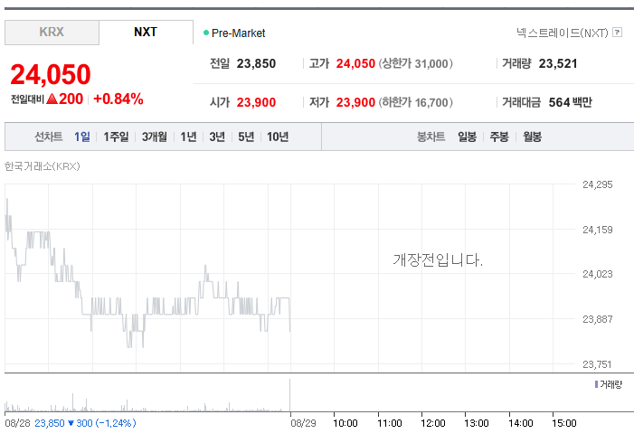
Task: Click the 넥스트레이드(NXT) label
Action: (562, 33)
